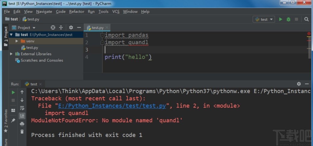
Task: Hide the Run panel using minus icon
Action: pos(307,84)
